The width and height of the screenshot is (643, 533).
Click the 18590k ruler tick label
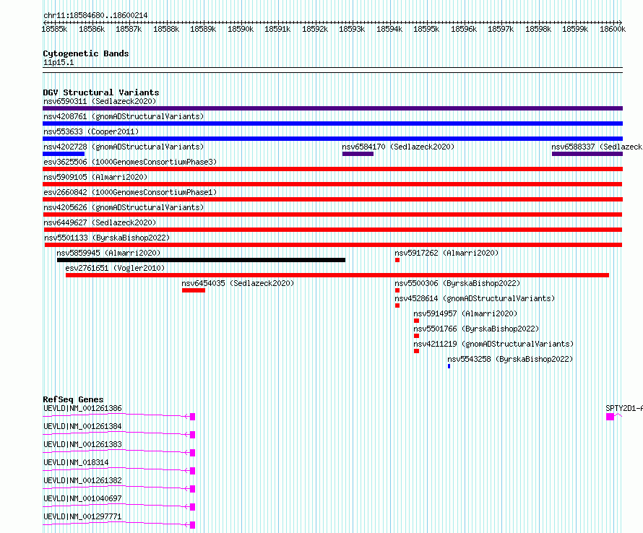(x=241, y=29)
